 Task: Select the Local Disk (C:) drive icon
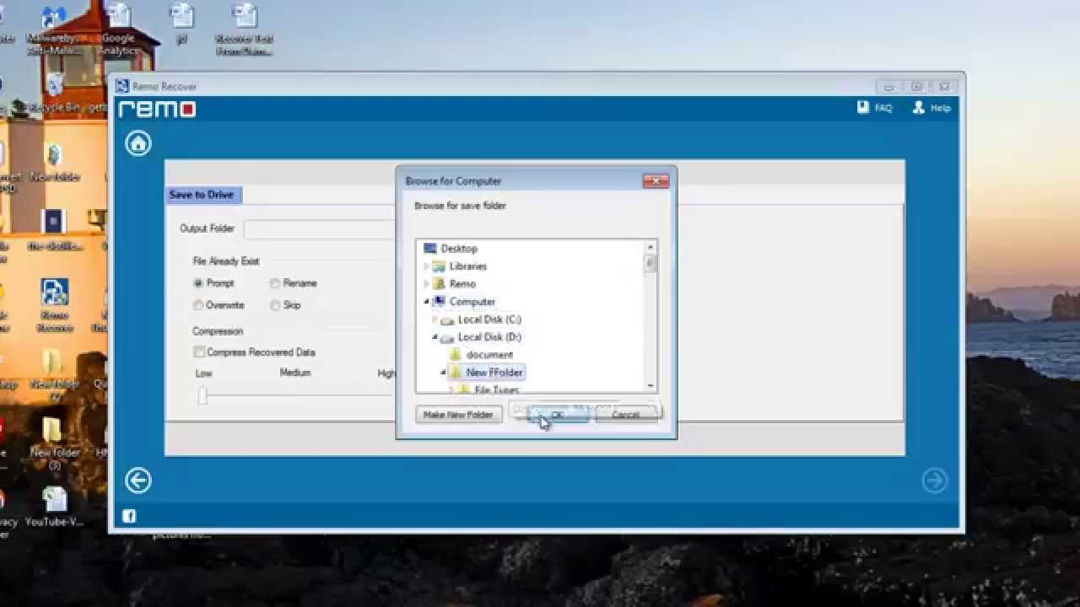coord(447,320)
